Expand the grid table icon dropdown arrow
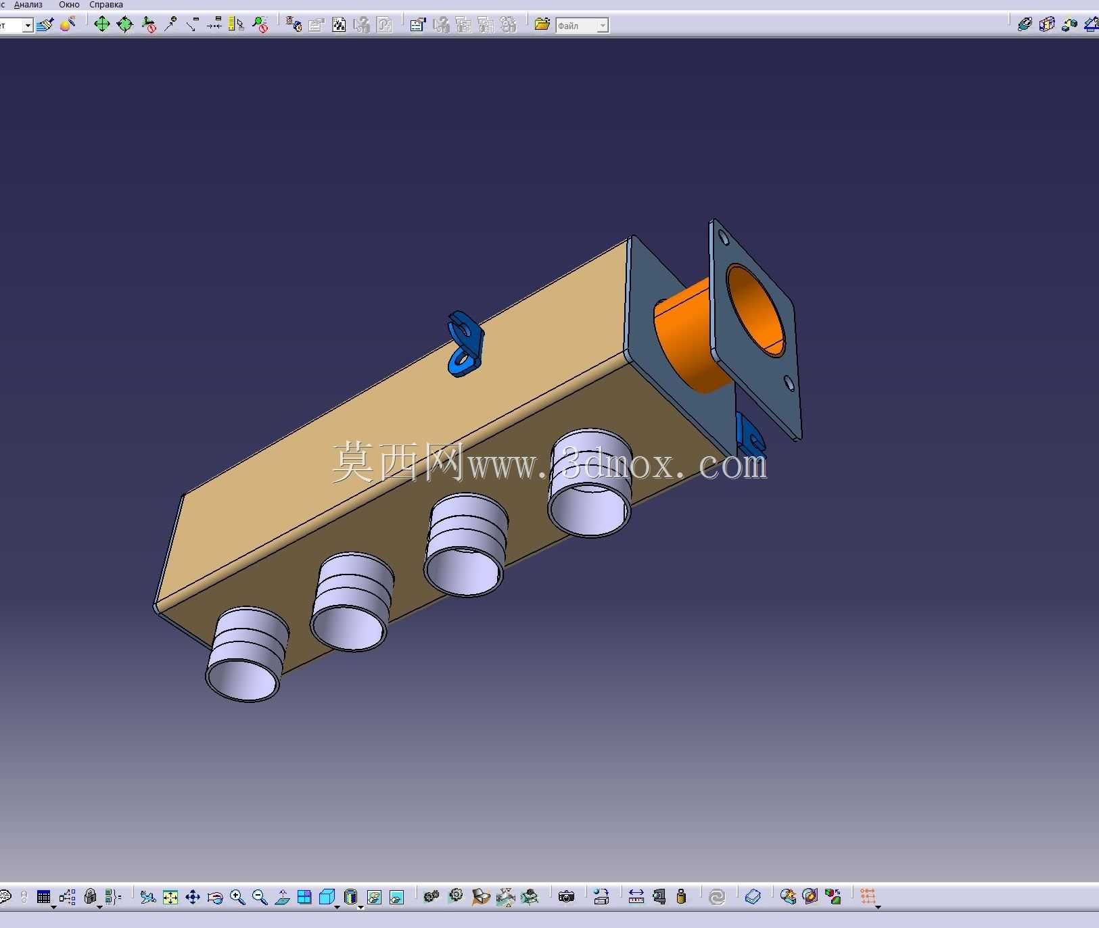Viewport: 1099px width, 928px height. click(x=54, y=907)
